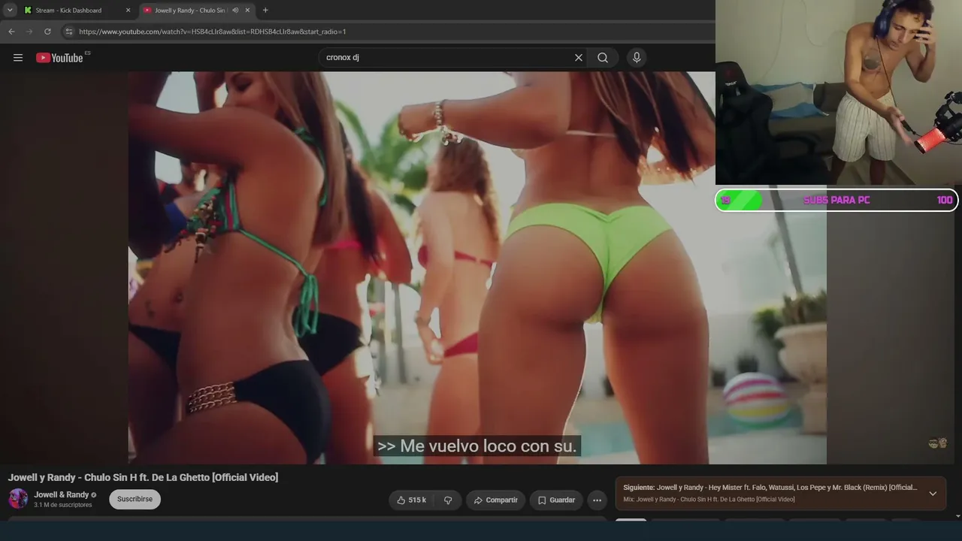
Task: Go back in browser history
Action: click(11, 32)
